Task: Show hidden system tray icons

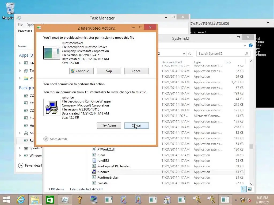Action: (x=236, y=200)
